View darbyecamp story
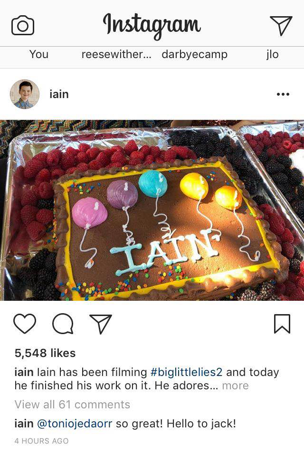Viewport: 304px width, 455px height. (195, 55)
